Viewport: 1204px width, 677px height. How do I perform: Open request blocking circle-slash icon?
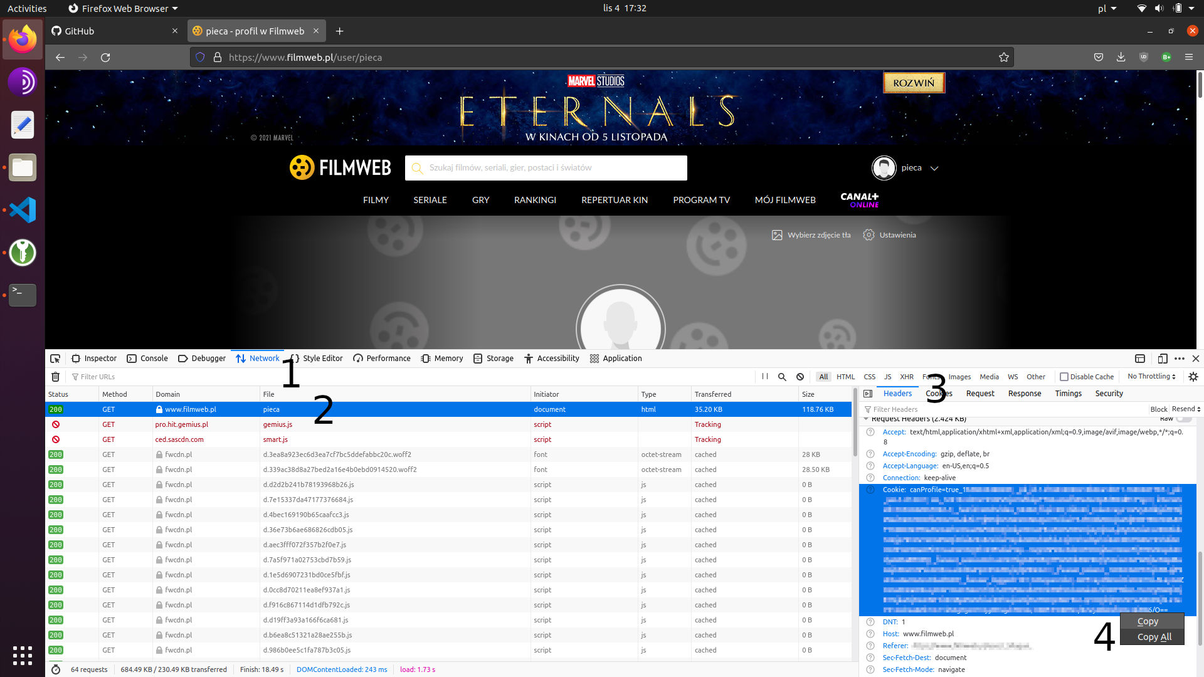click(x=800, y=377)
